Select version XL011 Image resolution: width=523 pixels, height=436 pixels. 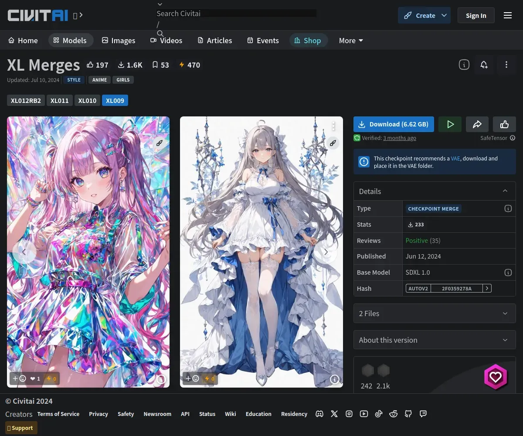click(x=59, y=101)
